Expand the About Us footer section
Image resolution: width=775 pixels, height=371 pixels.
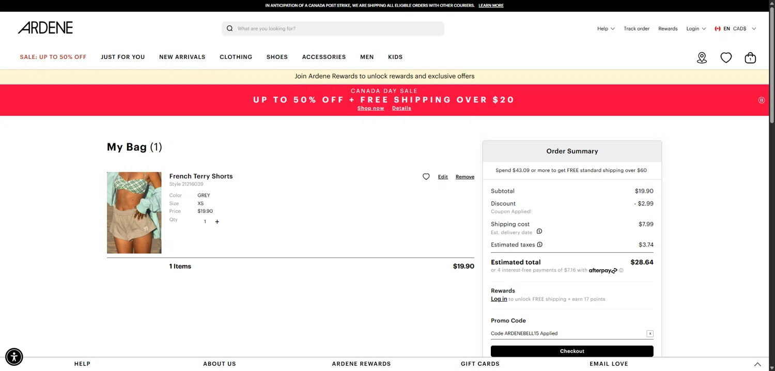220,364
